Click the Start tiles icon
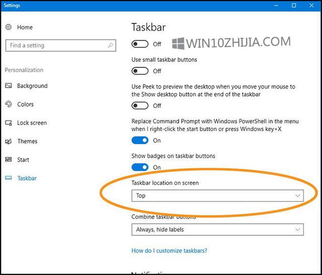 (x=9, y=160)
